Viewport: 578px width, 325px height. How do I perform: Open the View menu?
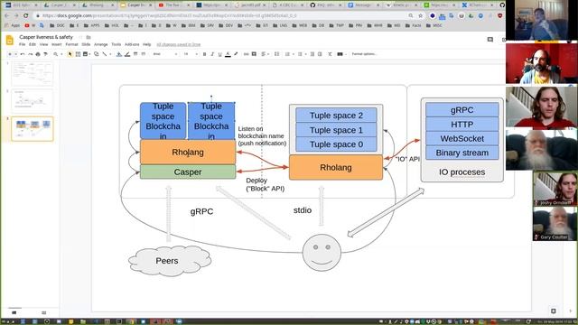click(43, 44)
